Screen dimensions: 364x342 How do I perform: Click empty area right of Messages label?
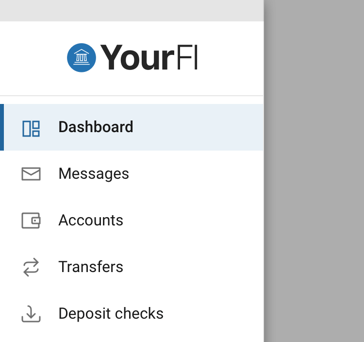199,174
